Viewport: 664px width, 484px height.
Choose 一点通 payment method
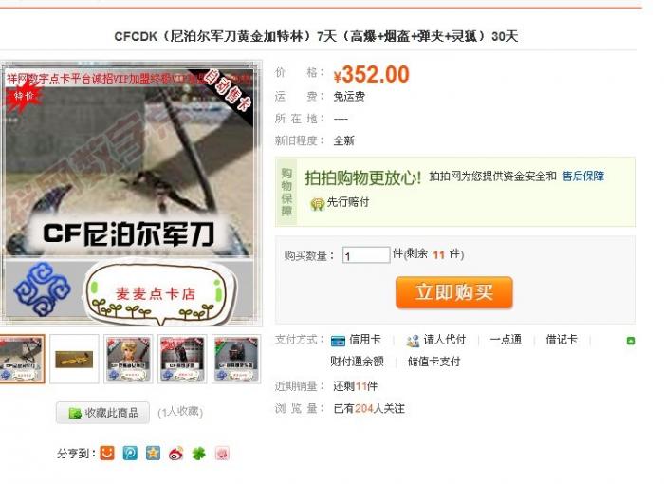coord(506,340)
